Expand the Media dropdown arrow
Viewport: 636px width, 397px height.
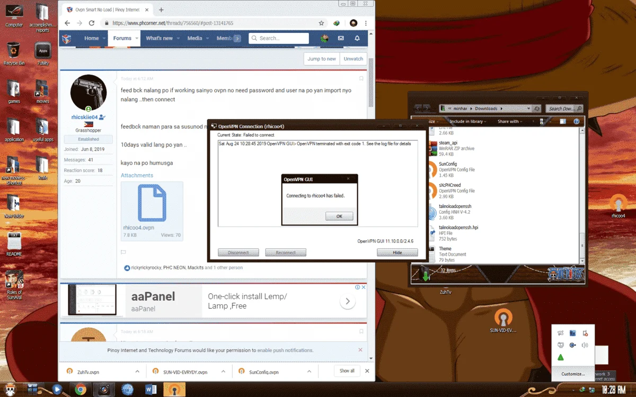point(208,38)
